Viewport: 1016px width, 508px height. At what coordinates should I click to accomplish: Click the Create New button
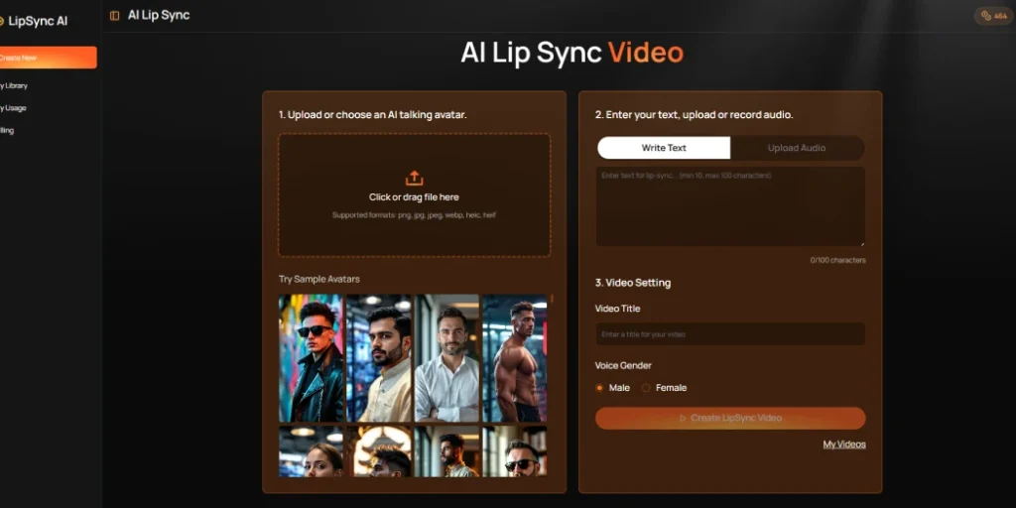48,58
